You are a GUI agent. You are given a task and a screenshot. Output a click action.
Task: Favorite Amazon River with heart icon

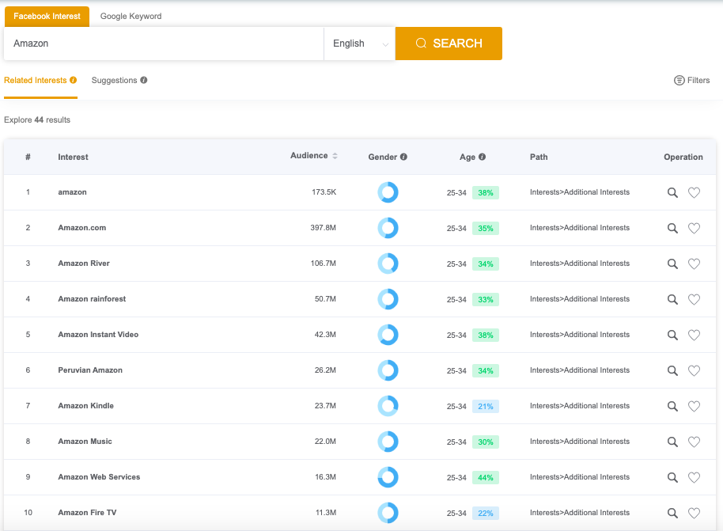coord(694,264)
